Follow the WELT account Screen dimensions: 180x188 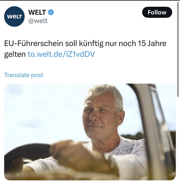tap(157, 12)
